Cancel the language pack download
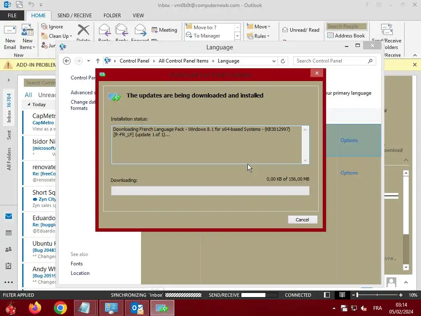 303,220
